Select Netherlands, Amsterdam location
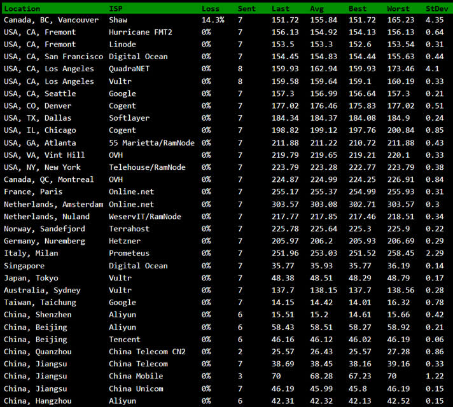Screen dimensions: 453x407 53,204
